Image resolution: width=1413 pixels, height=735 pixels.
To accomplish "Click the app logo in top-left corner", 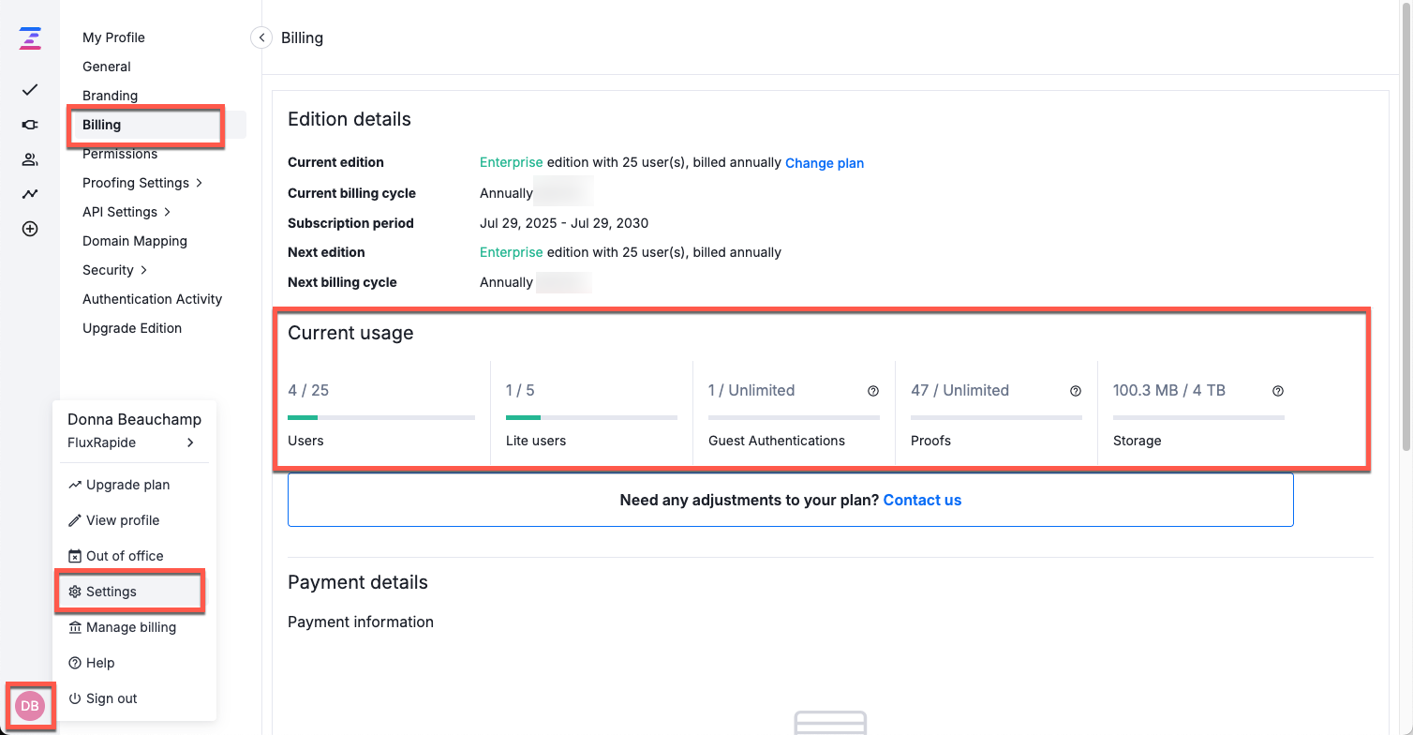I will (x=30, y=38).
